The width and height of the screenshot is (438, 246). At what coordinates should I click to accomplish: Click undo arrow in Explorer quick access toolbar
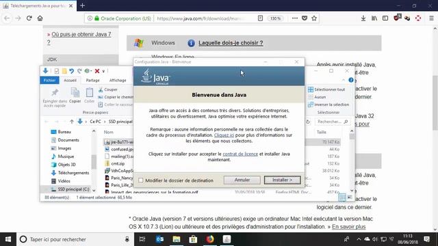point(72,71)
